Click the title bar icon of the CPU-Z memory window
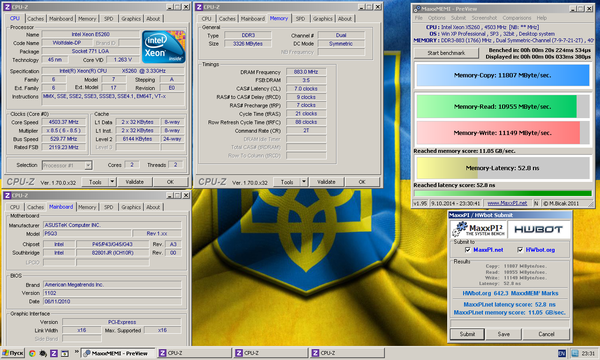This screenshot has width=600, height=360. coord(199,7)
